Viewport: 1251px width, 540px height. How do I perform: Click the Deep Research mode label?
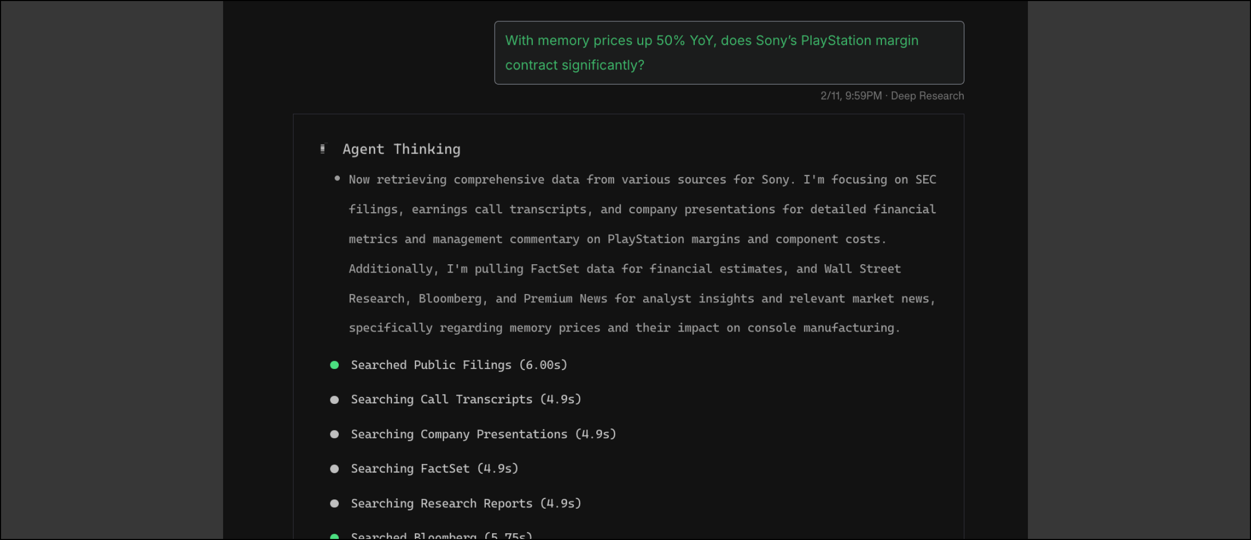point(927,96)
